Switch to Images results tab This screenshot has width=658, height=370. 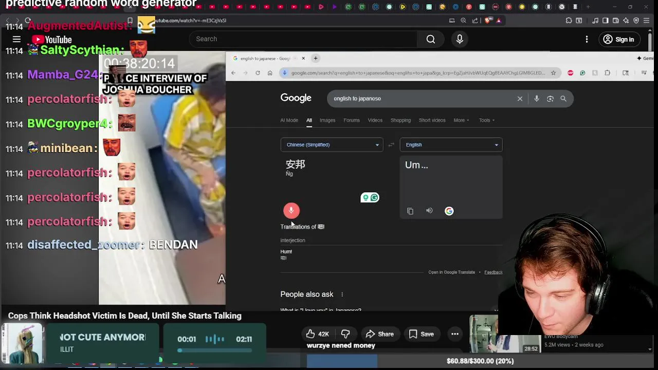tap(327, 120)
